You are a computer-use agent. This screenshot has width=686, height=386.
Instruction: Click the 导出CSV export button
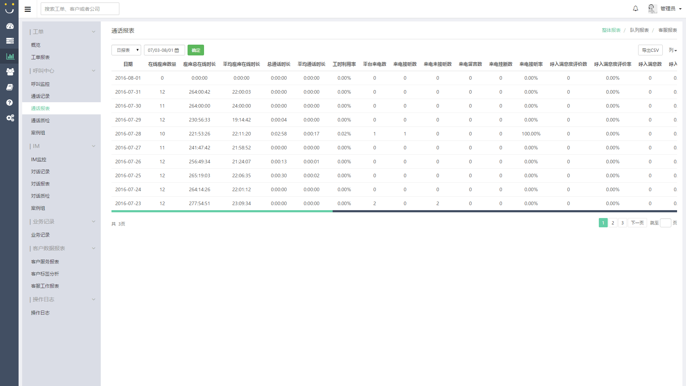650,50
